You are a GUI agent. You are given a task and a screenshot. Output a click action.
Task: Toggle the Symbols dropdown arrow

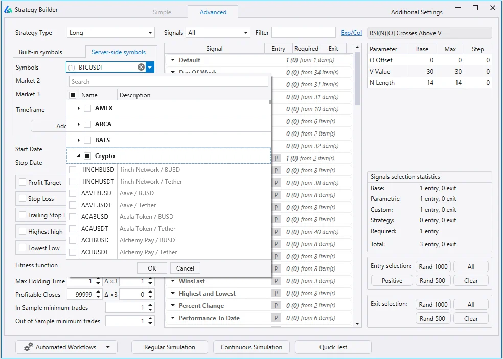pyautogui.click(x=150, y=68)
